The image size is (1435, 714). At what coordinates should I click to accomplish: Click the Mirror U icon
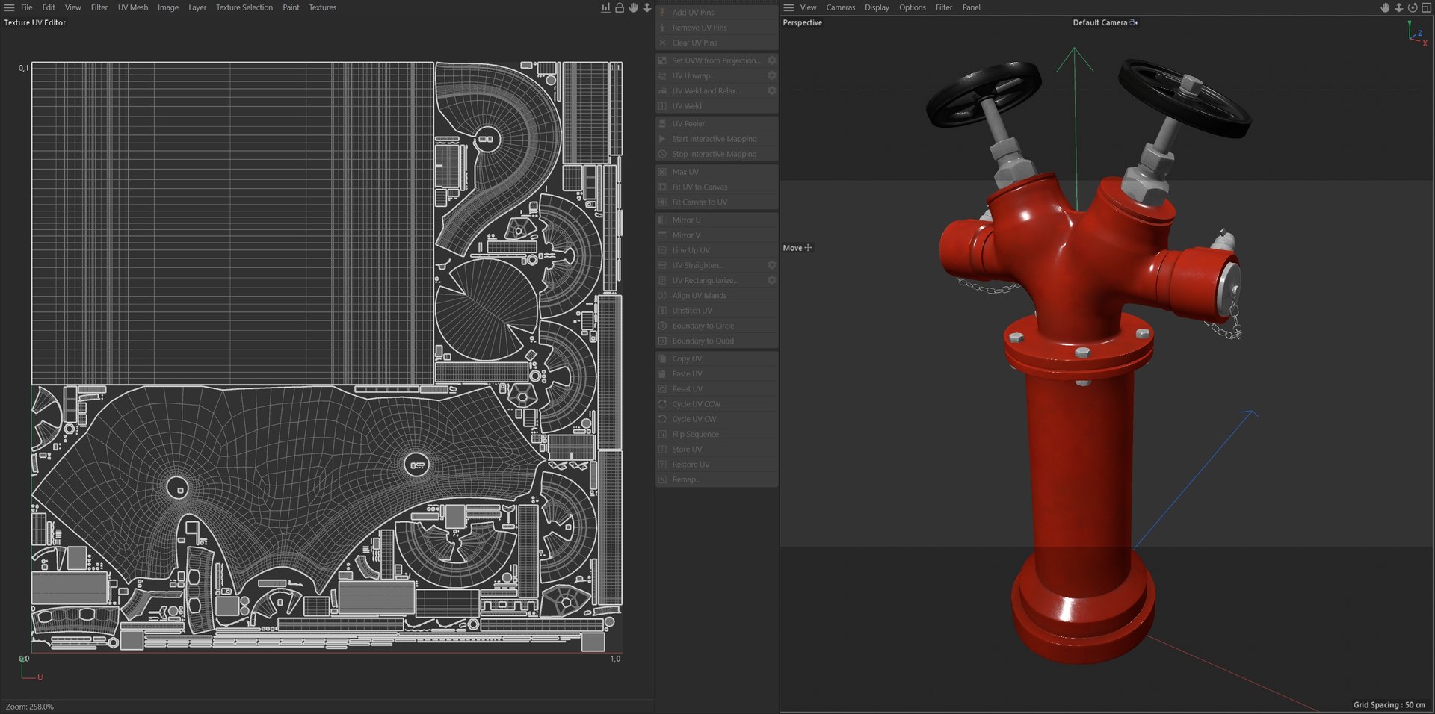[662, 220]
